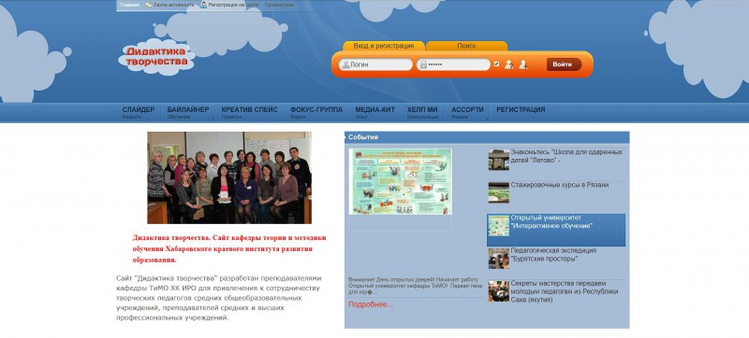This screenshot has width=749, height=338.
Task: Click the thumbnail beside Стажировочные курсы в Рязани
Action: [498, 192]
